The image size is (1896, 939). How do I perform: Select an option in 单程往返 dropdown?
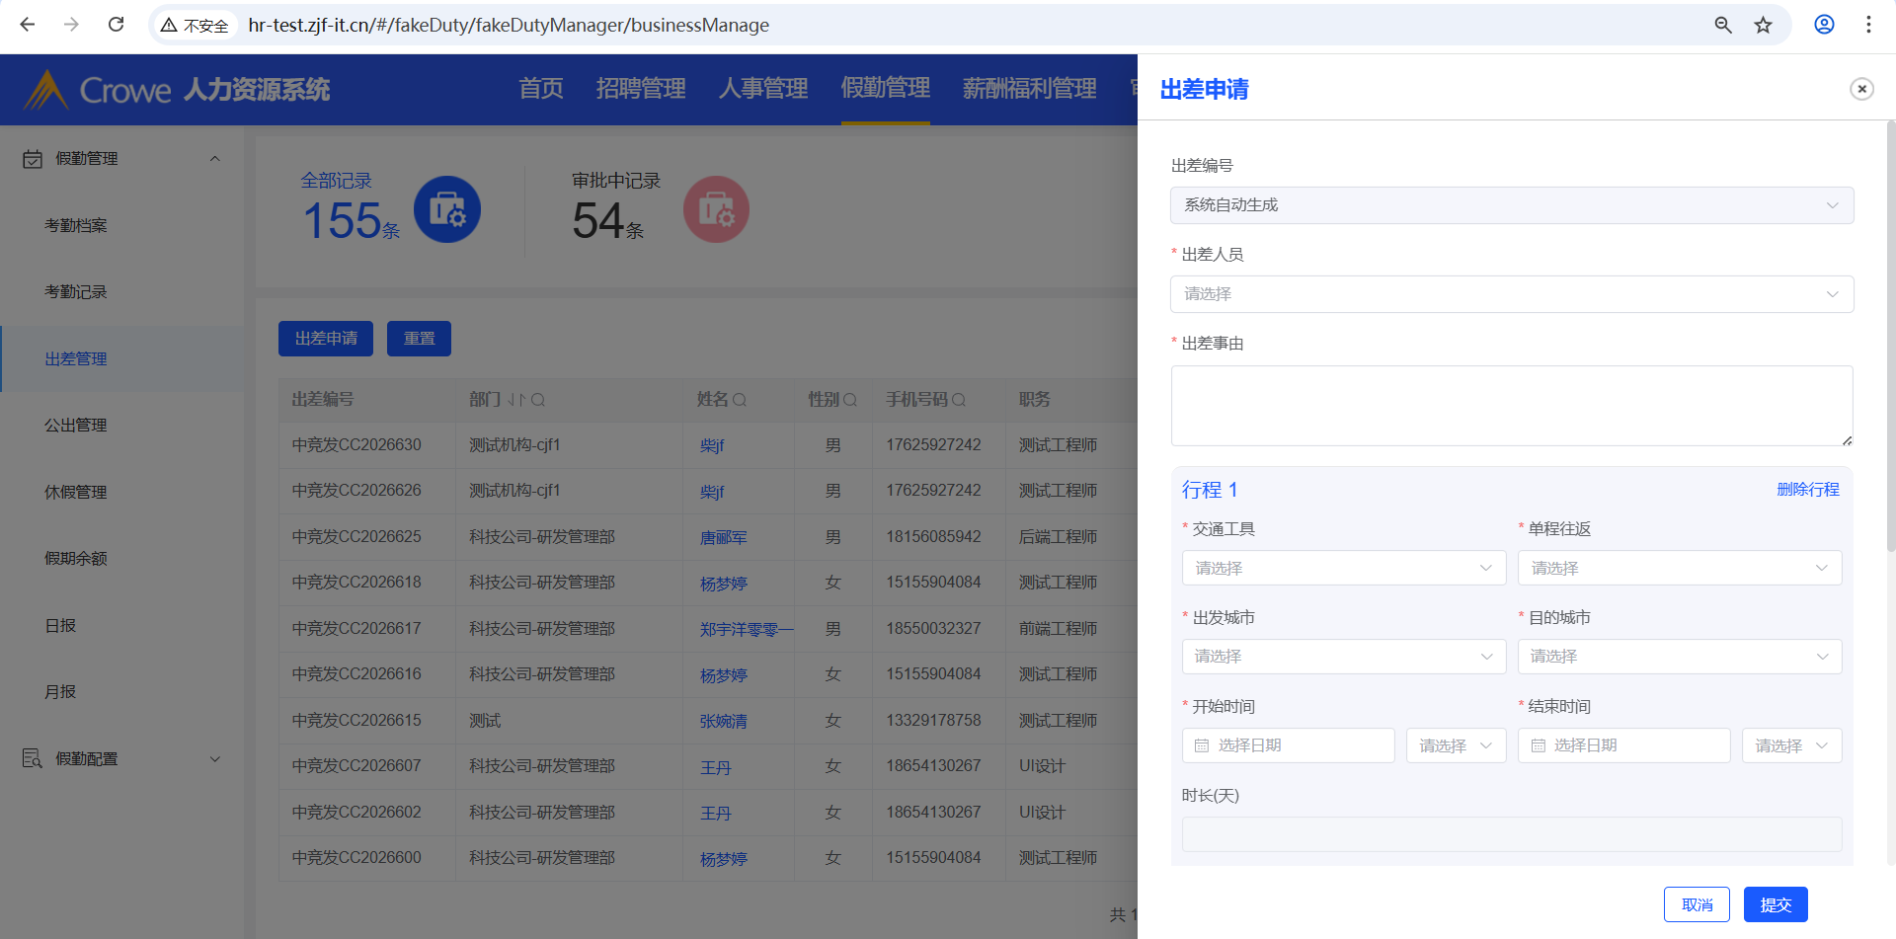(1679, 568)
